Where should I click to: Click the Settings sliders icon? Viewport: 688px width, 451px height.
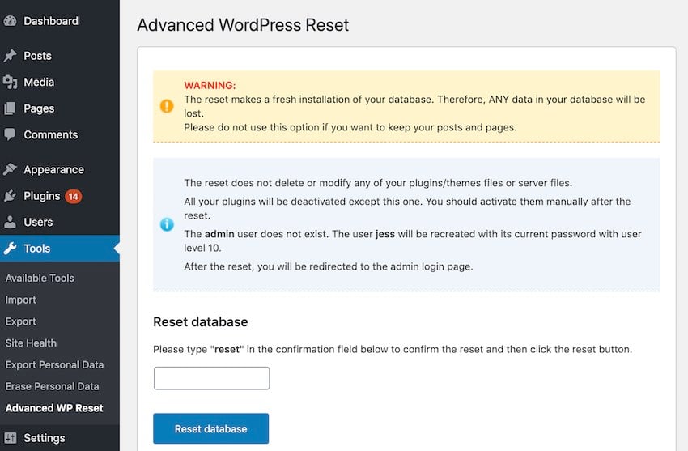(x=10, y=438)
